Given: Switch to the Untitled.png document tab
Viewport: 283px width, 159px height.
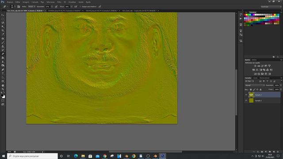Looking at the screenshot, I should (65, 11).
